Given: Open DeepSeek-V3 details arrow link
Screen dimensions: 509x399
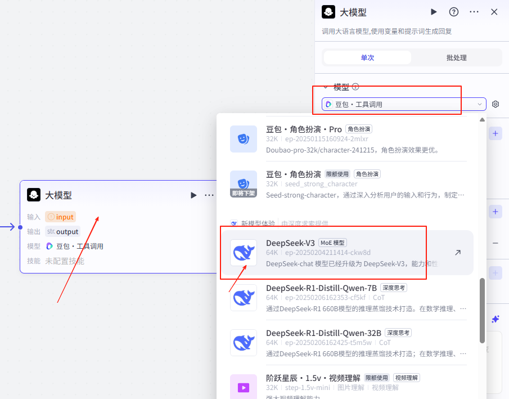Looking at the screenshot, I should (458, 253).
